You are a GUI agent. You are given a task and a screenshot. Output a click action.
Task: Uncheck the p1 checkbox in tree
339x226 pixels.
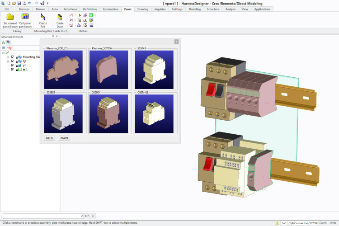[x=12, y=65]
